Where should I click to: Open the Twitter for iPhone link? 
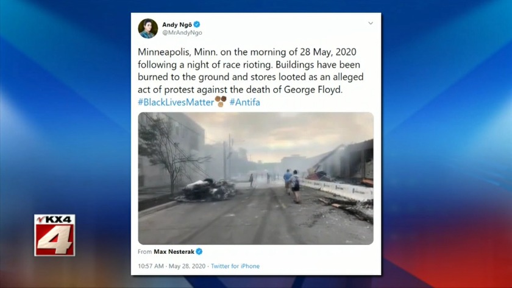[x=235, y=266]
